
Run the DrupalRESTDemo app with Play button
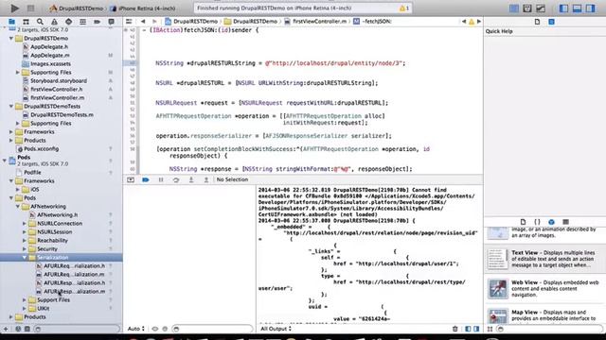pos(15,8)
